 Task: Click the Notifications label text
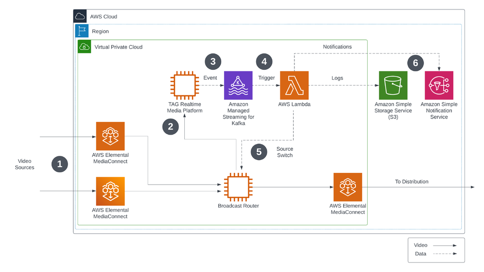pyautogui.click(x=337, y=47)
